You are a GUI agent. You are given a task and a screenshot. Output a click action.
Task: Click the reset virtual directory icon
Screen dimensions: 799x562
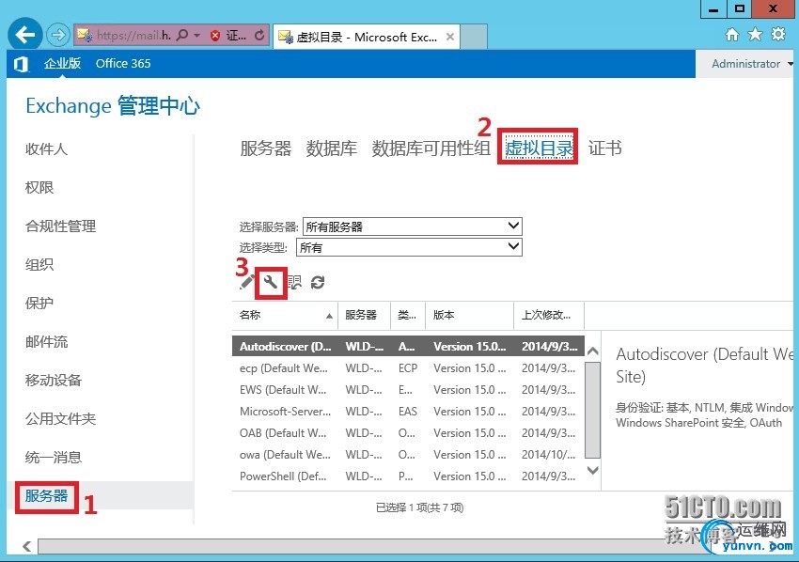(x=294, y=282)
